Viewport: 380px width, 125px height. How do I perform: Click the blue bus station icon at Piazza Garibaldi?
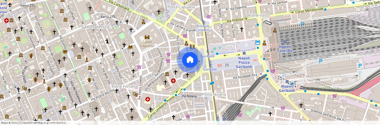(x=258, y=43)
